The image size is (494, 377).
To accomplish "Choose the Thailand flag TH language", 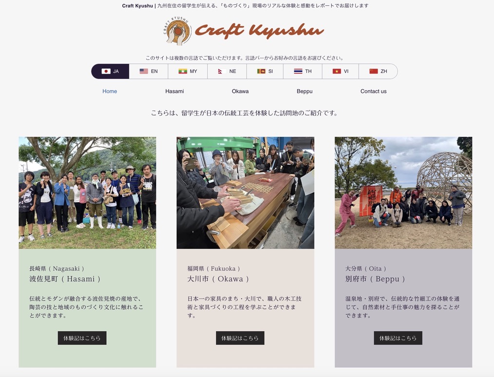I will [303, 71].
